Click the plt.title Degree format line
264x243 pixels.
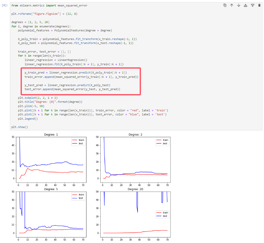coord(50,102)
